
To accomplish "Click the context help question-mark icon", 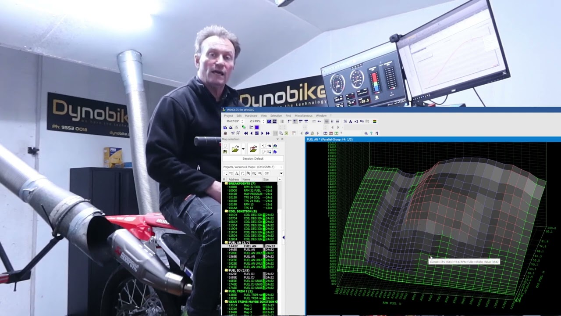I will pos(377,133).
